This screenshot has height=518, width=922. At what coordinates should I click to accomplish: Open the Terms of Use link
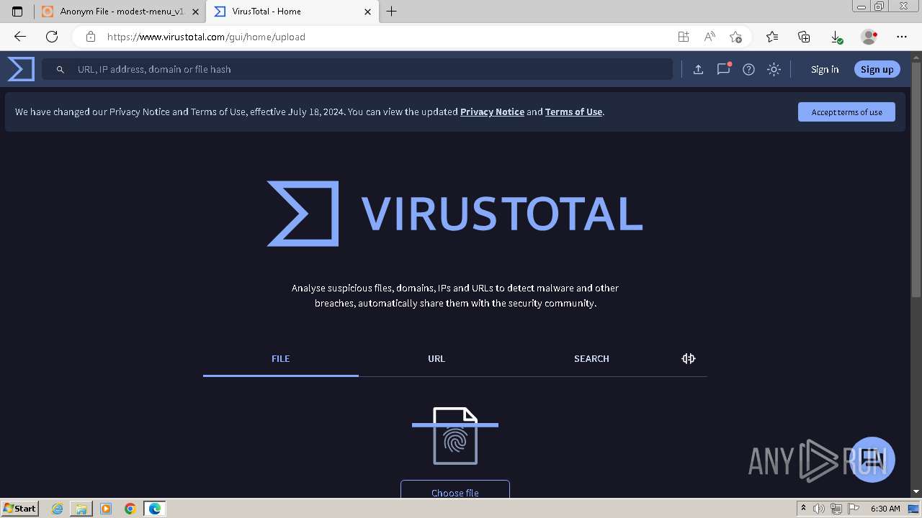point(573,112)
